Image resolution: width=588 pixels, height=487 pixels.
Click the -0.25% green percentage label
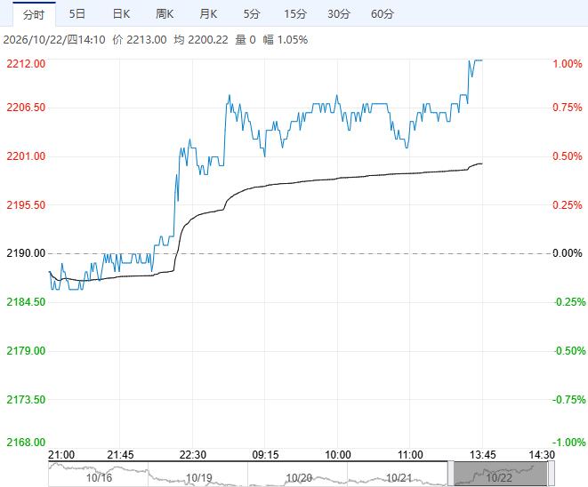tap(570, 302)
